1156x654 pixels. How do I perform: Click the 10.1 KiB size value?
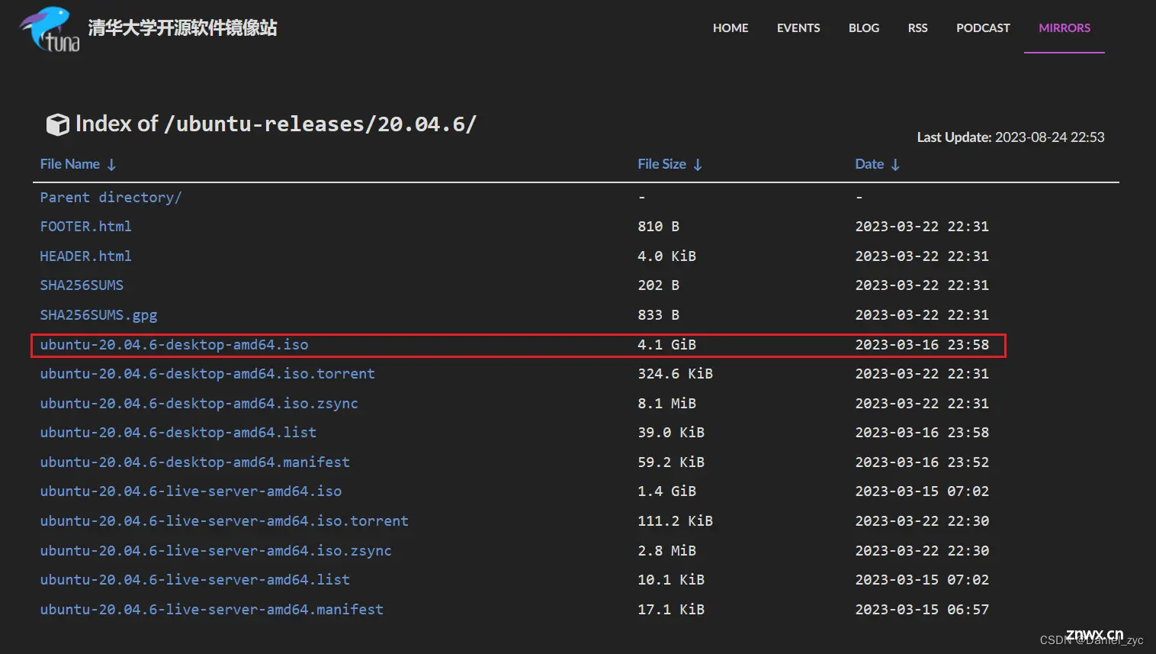coord(671,580)
